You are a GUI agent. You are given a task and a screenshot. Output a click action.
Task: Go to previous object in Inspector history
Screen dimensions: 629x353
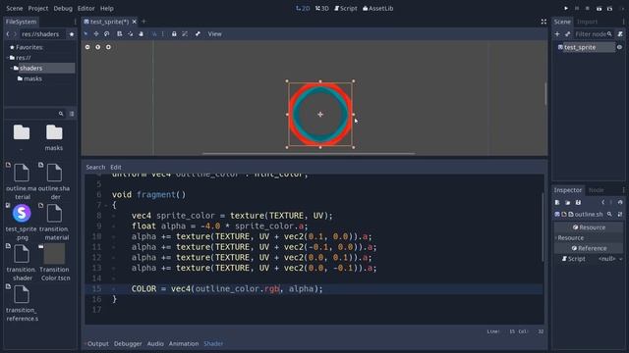(x=602, y=203)
